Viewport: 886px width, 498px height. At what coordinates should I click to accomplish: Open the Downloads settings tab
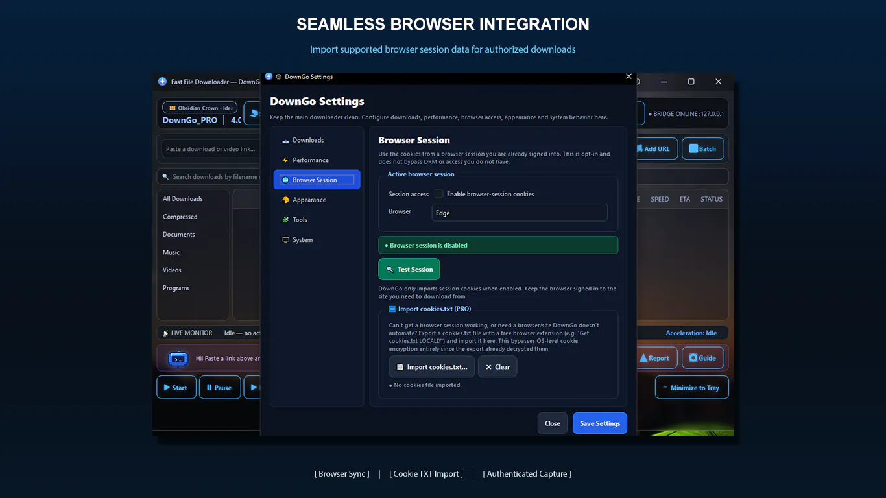click(317, 141)
